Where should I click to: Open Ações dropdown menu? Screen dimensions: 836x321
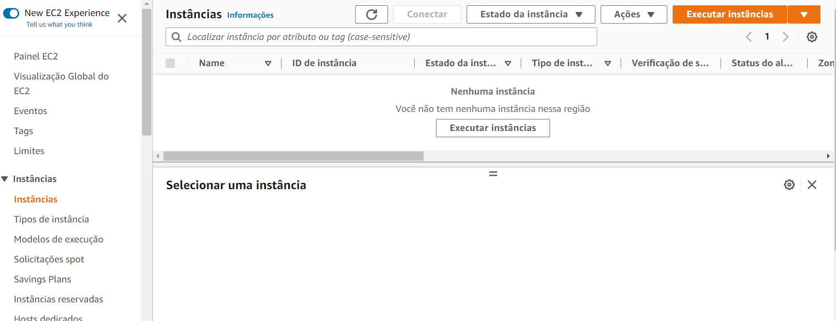(x=634, y=14)
